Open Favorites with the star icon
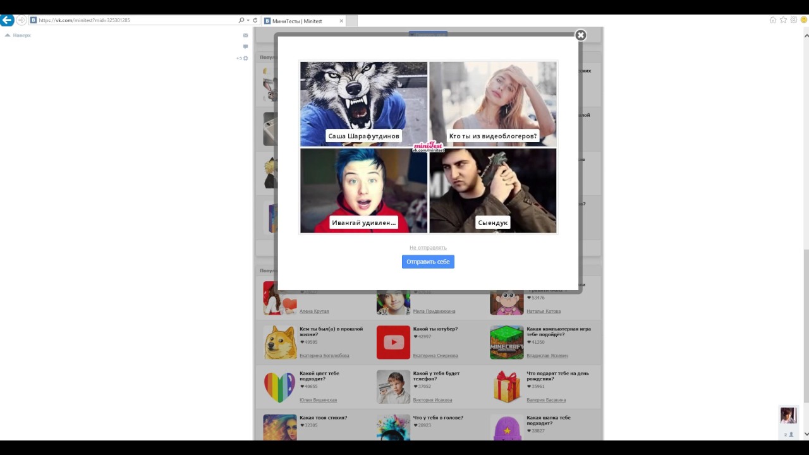 784,20
